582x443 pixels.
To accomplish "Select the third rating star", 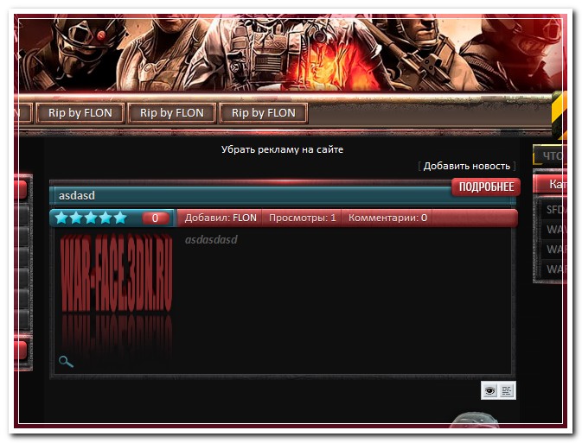I will point(91,218).
